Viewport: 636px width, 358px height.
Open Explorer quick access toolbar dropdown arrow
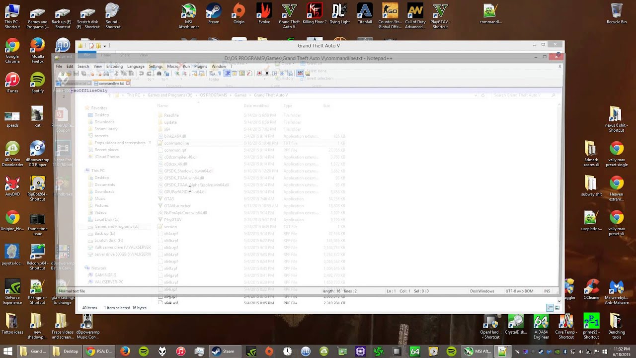coord(105,46)
